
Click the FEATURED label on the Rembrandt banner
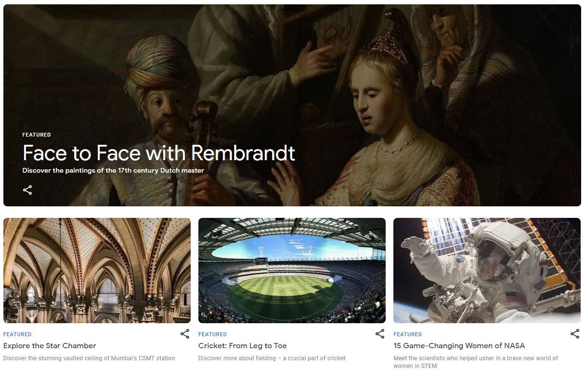point(37,135)
